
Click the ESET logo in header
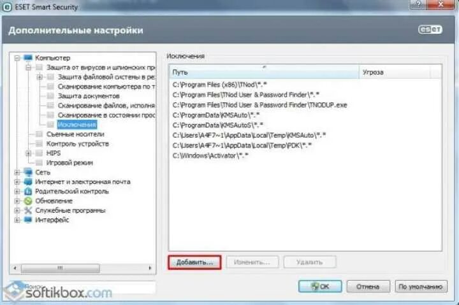click(x=430, y=30)
